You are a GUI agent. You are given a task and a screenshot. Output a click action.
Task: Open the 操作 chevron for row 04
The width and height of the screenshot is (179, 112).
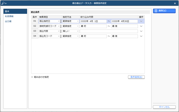[x=141, y=36]
